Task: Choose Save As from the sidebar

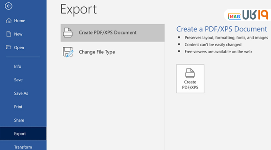Action: [x=21, y=93]
